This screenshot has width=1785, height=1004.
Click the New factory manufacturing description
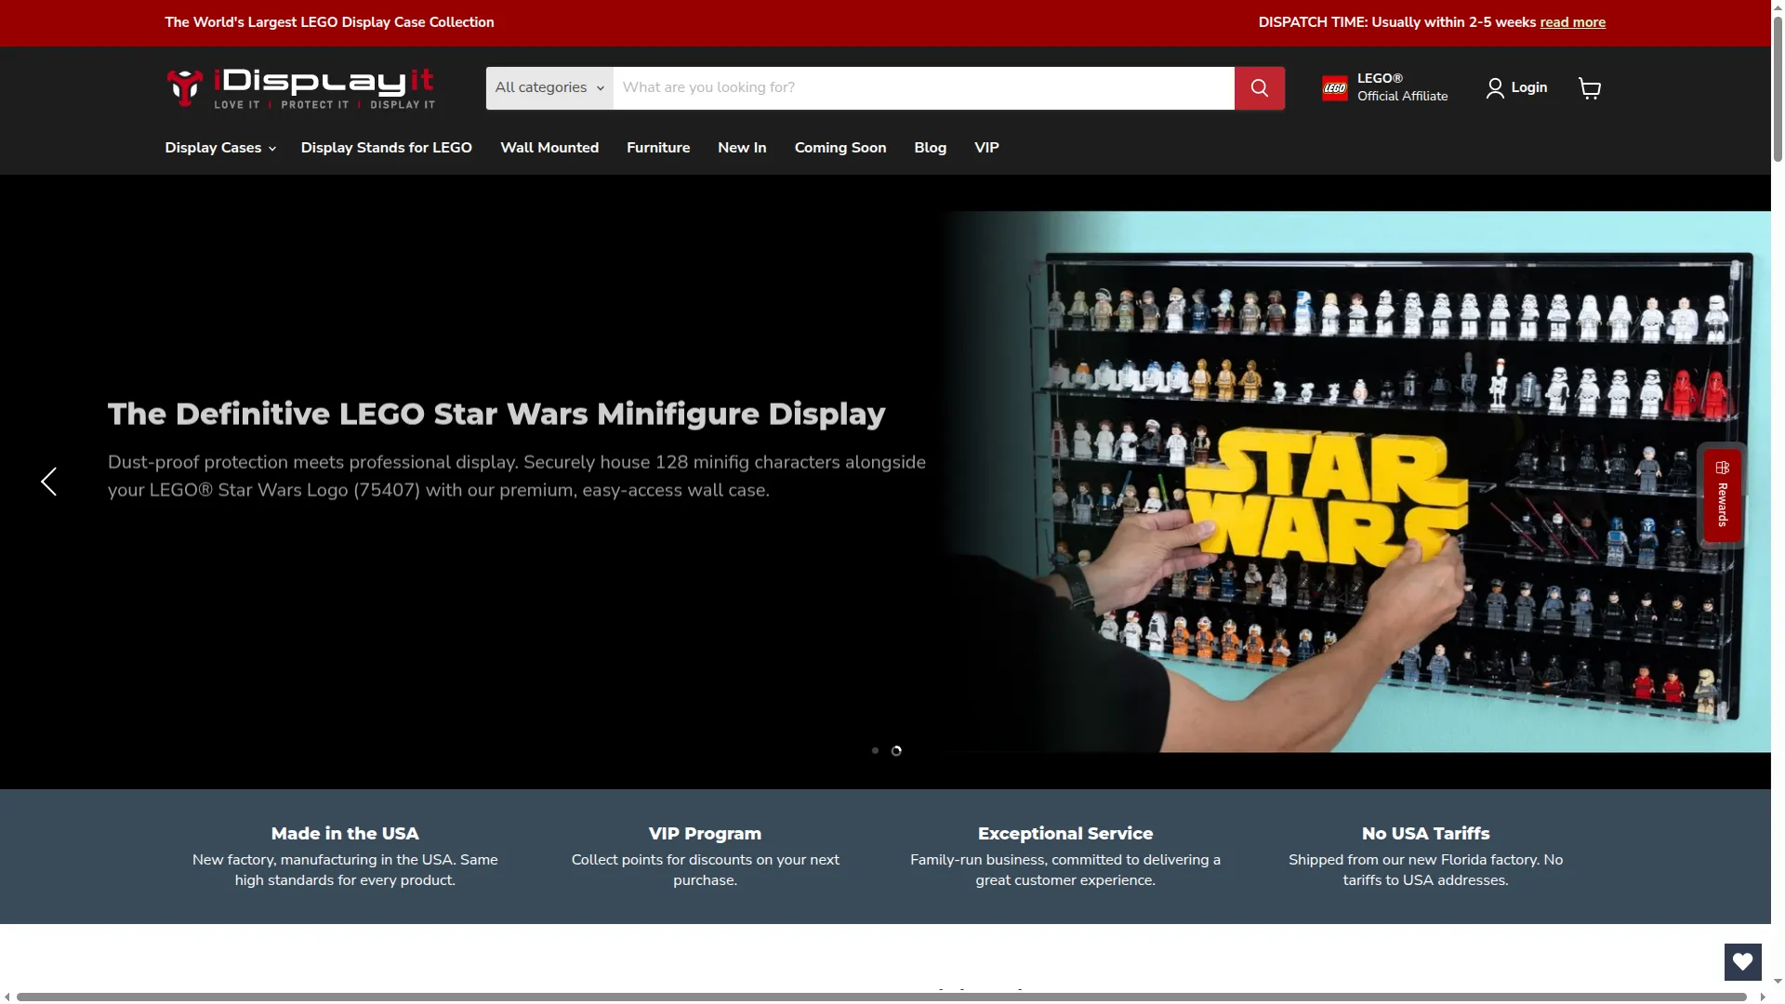click(345, 870)
